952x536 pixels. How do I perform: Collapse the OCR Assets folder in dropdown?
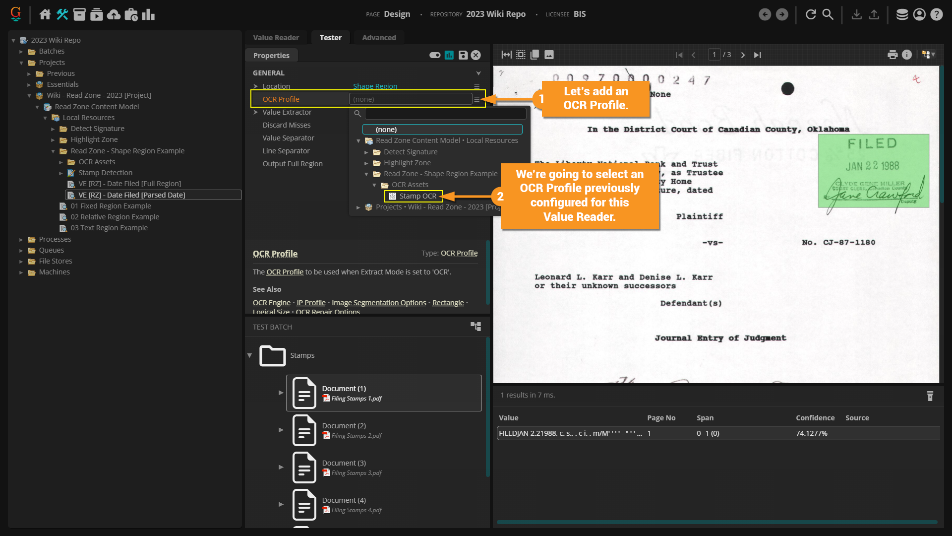pos(374,185)
